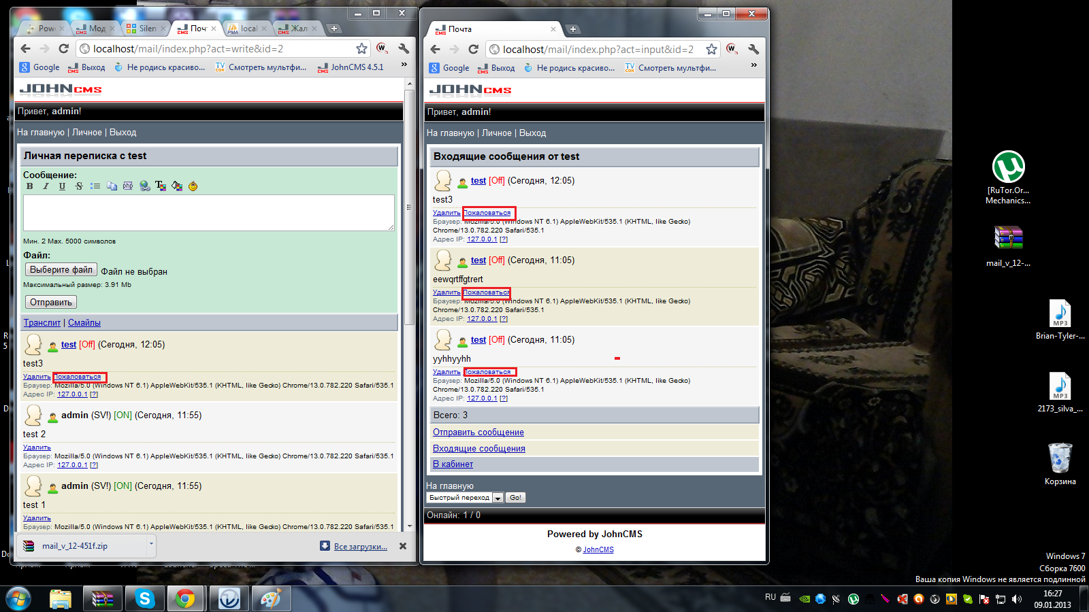Image resolution: width=1089 pixels, height=612 pixels.
Task: Click the Отправить send button
Action: [51, 302]
